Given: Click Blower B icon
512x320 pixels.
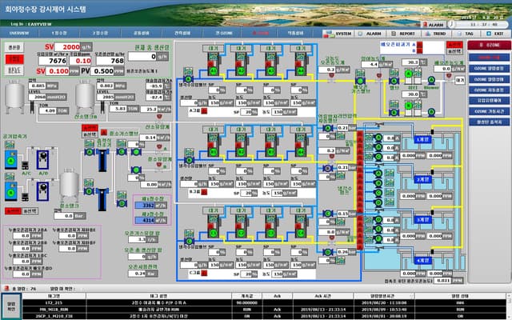Looking at the screenshot, I should (431, 112).
